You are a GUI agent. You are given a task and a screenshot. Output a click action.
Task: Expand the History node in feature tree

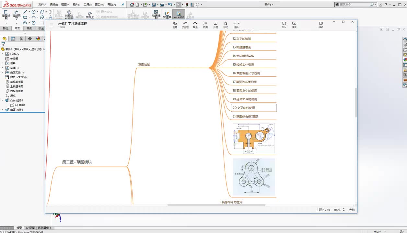(2, 54)
